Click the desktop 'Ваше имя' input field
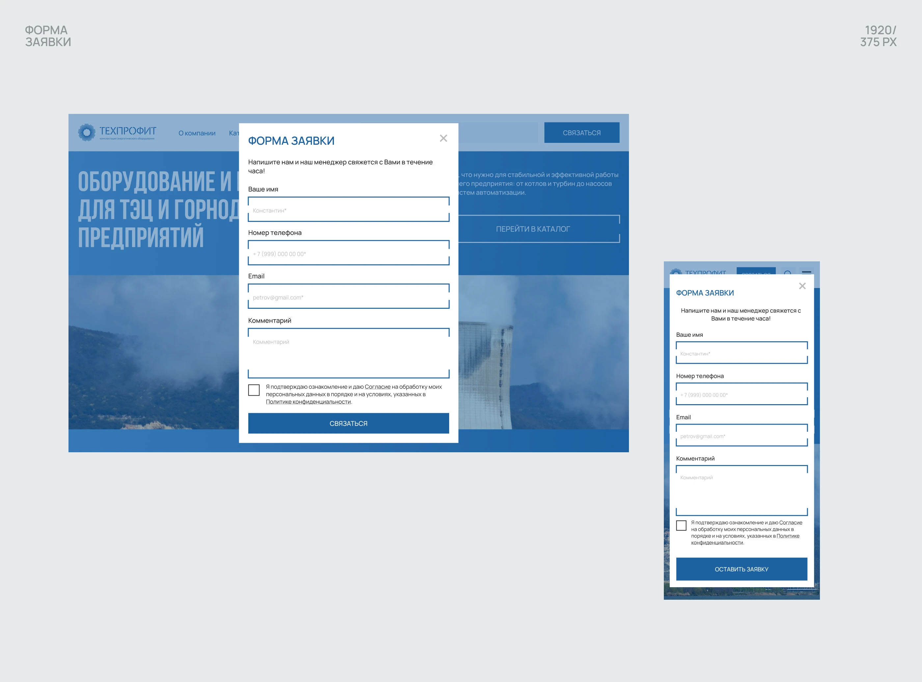922x682 pixels. click(348, 210)
